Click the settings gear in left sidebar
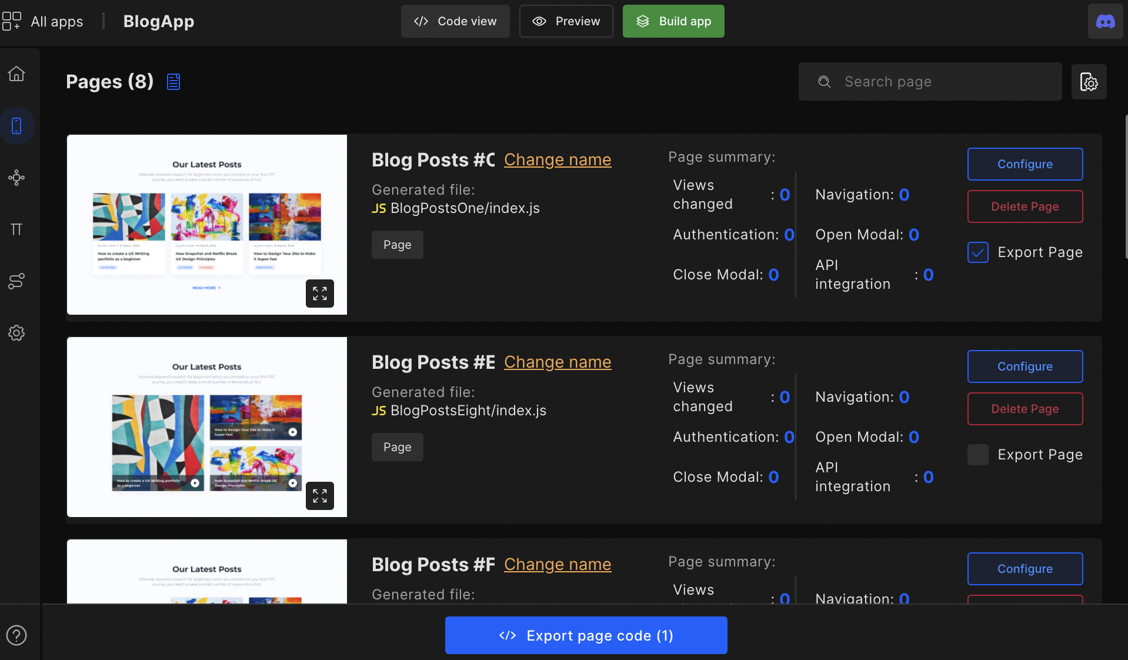This screenshot has width=1128, height=660. (16, 333)
